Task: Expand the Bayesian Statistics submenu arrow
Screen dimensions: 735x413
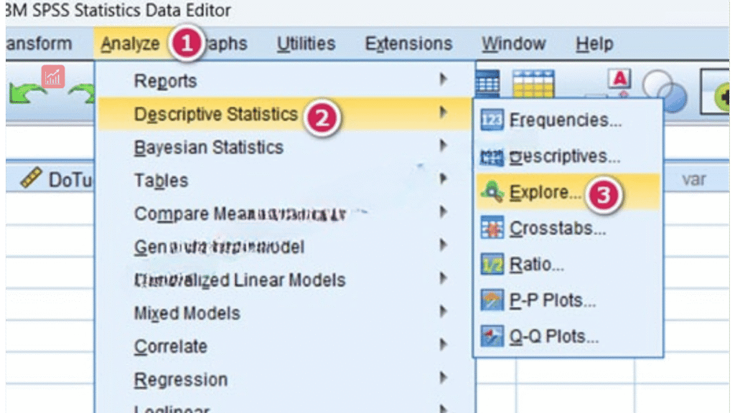Action: click(444, 146)
